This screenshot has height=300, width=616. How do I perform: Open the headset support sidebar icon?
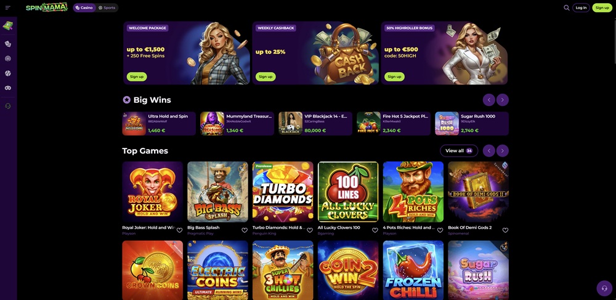pyautogui.click(x=8, y=106)
